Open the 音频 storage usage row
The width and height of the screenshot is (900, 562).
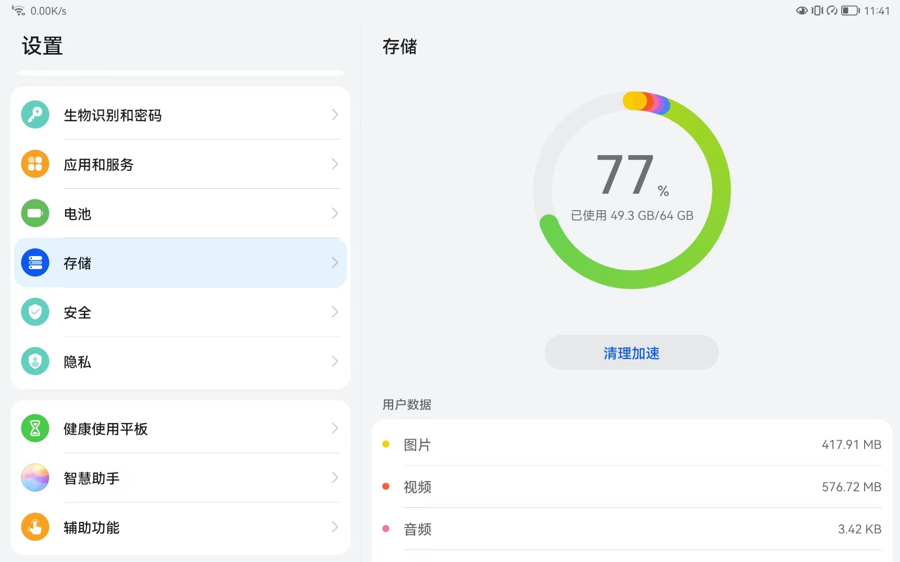tap(631, 529)
